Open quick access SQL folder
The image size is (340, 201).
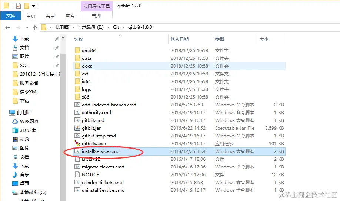(x=21, y=65)
